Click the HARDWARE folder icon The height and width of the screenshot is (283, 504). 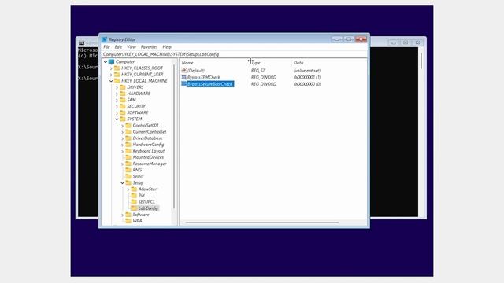(123, 94)
